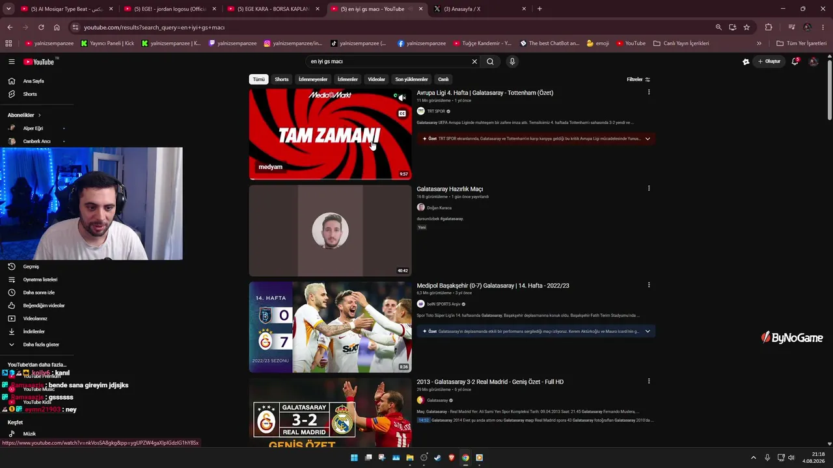Open Medipol Başakşehir (0-7) Galatasaray title
The height and width of the screenshot is (468, 833).
click(x=493, y=286)
